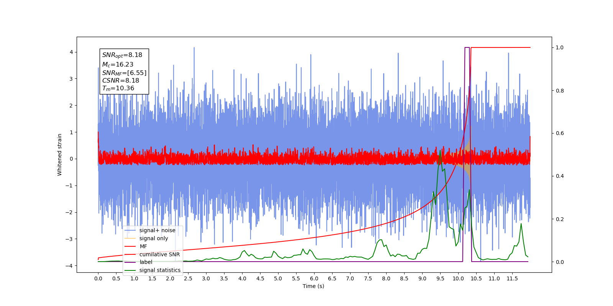Click the SNRopt=8.18 annotation text
Image resolution: width=613 pixels, height=306 pixels.
(122, 55)
